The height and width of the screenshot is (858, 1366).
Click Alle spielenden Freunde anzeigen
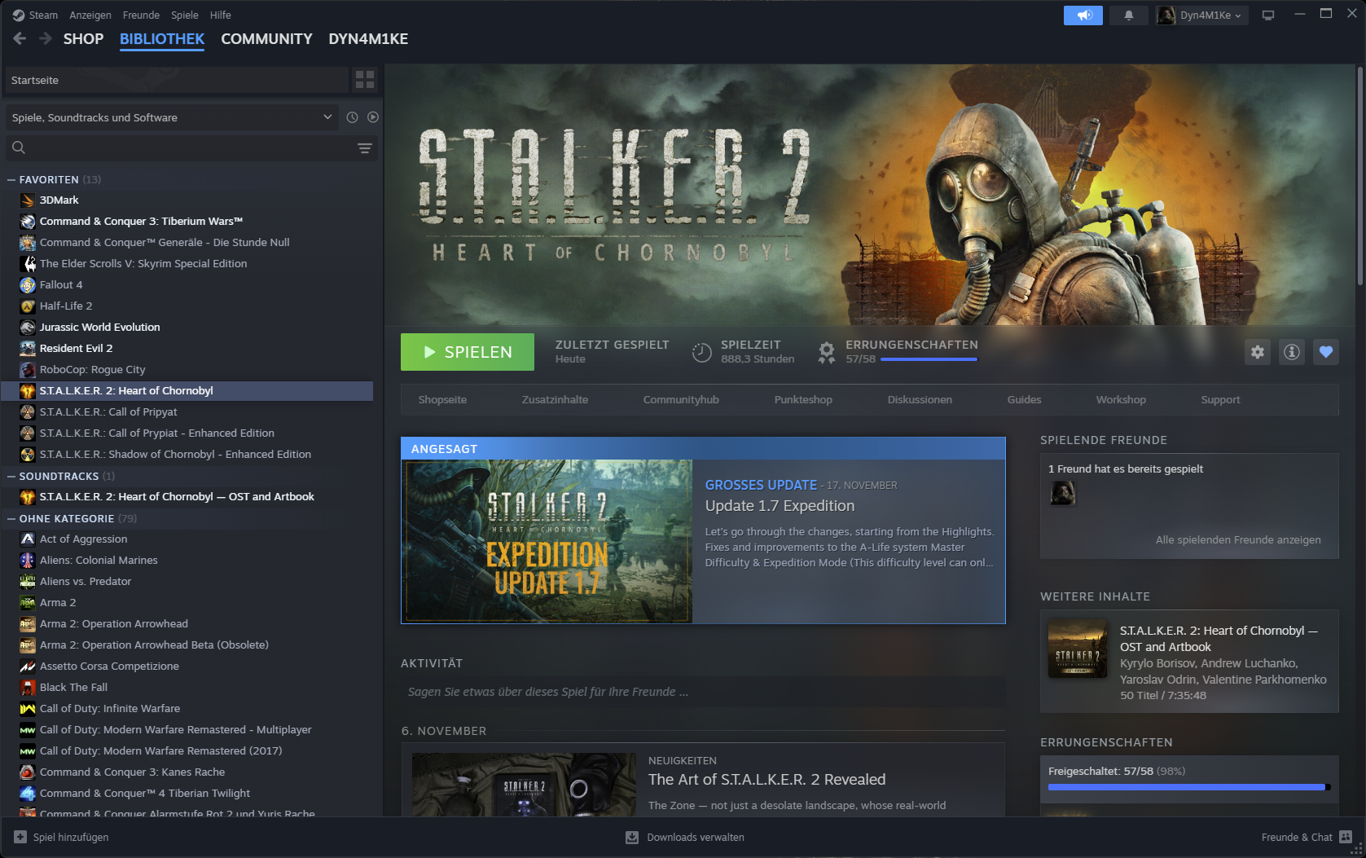pyautogui.click(x=1238, y=539)
